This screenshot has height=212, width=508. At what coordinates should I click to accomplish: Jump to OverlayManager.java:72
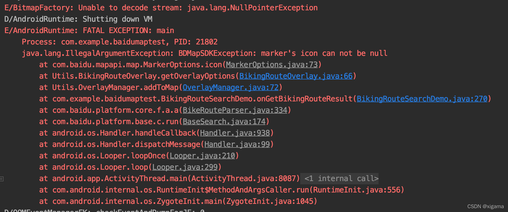click(231, 87)
